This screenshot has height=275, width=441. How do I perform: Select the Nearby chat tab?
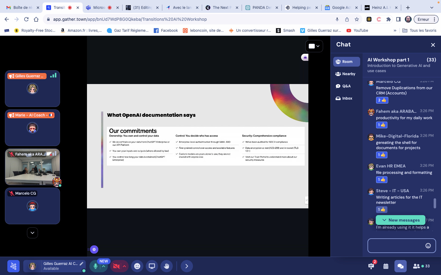pos(347,74)
